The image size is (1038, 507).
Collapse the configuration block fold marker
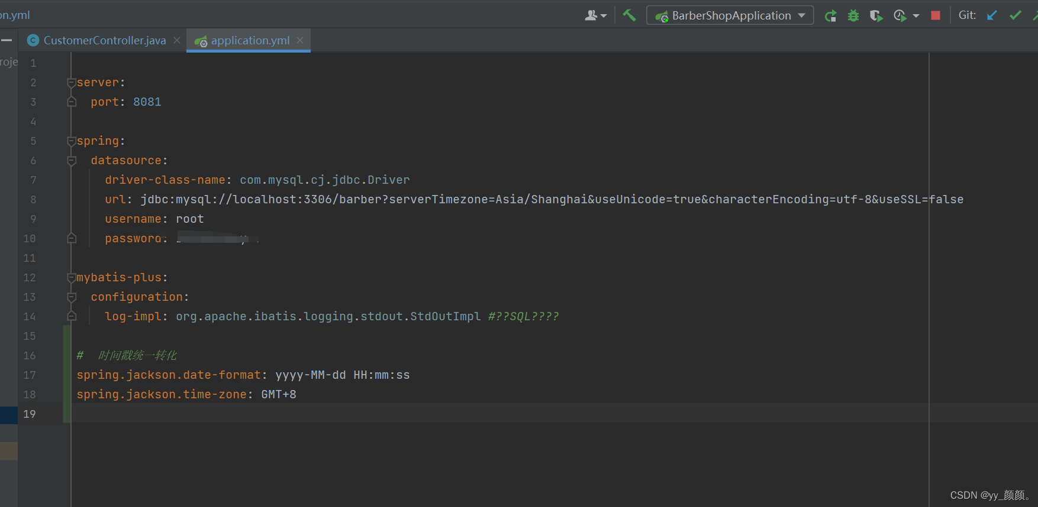tap(72, 297)
